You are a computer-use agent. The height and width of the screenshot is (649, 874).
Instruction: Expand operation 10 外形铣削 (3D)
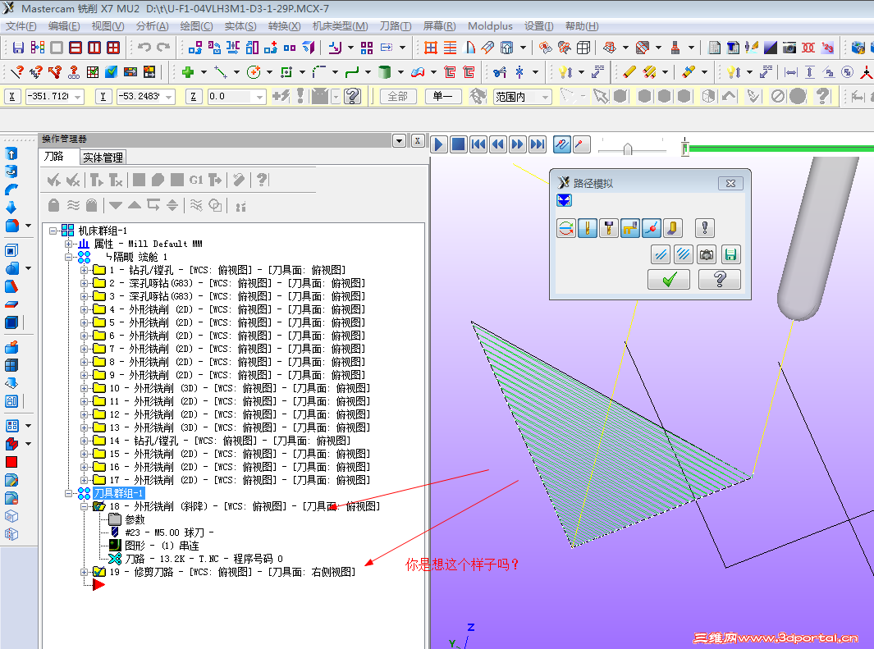(85, 388)
